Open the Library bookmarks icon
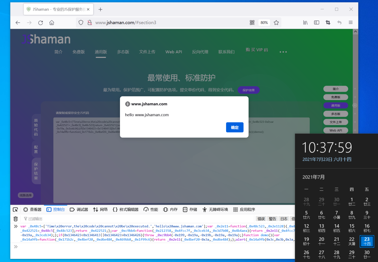This screenshot has width=378, height=262. (x=305, y=23)
